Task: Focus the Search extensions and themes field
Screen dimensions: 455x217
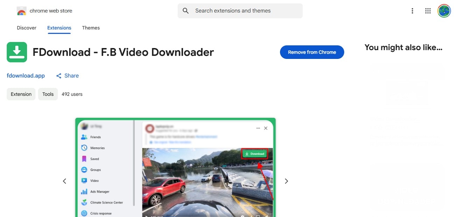Action: coord(240,11)
